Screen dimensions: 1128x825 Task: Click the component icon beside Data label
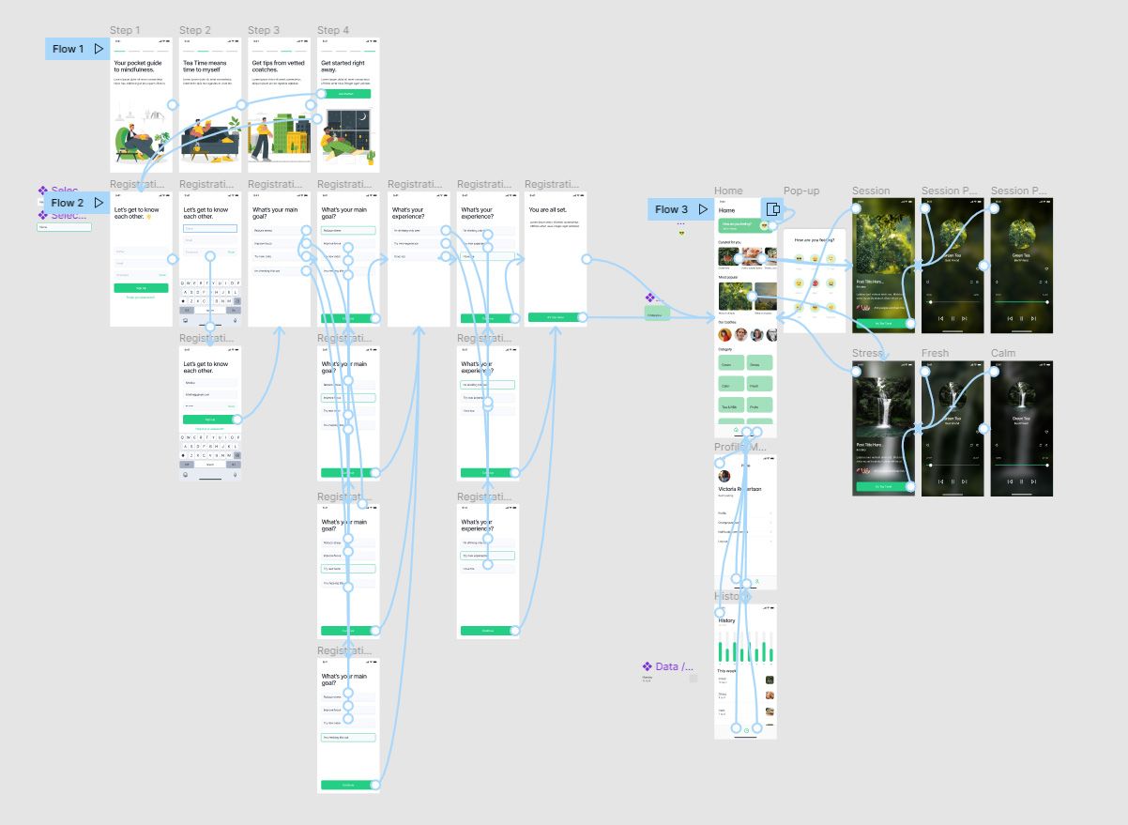coord(648,666)
